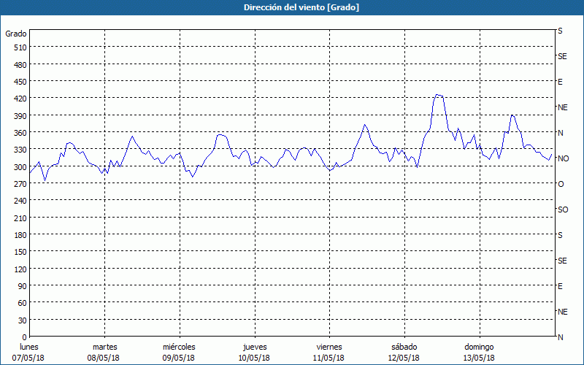Click the 390 value on the degree axis
This screenshot has width=584, height=365.
(x=21, y=116)
